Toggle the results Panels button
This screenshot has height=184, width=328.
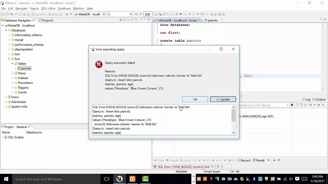[x=259, y=160]
